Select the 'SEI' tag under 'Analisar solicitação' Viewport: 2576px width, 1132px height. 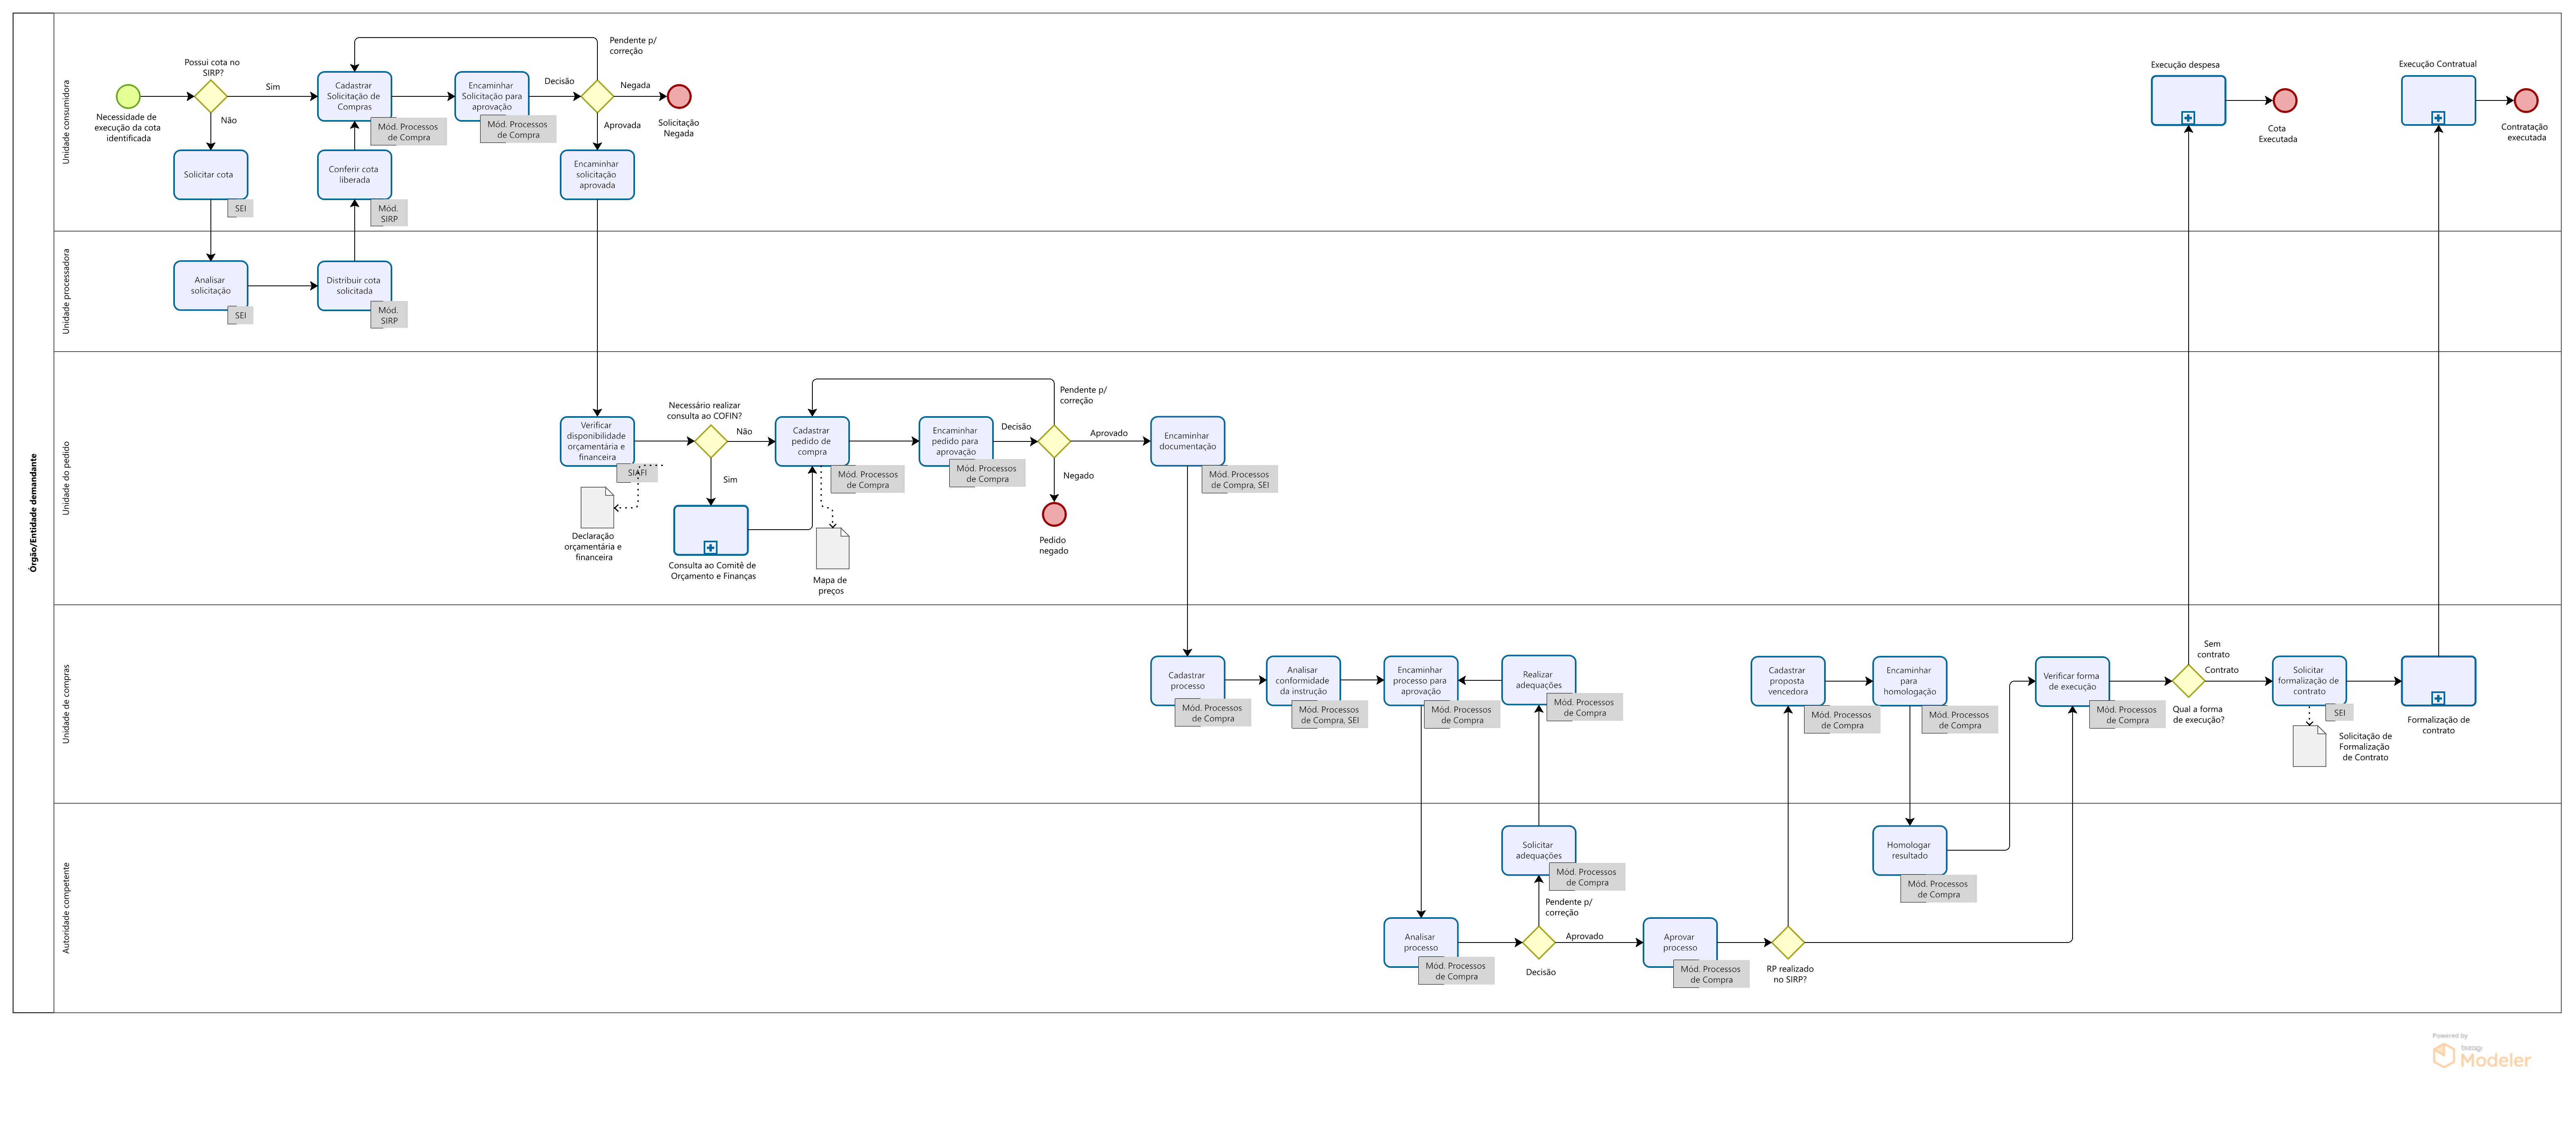pyautogui.click(x=240, y=315)
